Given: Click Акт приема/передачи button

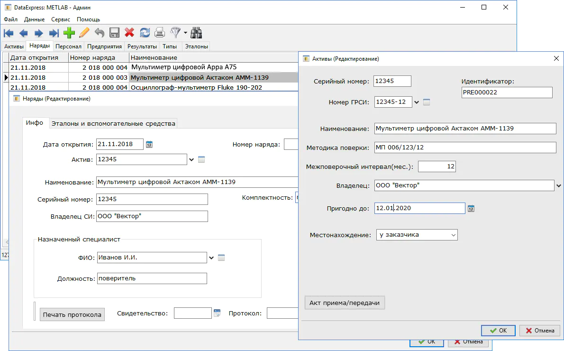Looking at the screenshot, I should coord(345,303).
